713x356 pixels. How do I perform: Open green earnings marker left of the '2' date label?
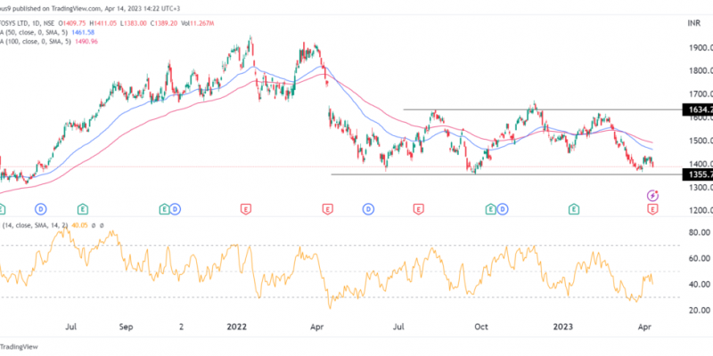point(164,209)
